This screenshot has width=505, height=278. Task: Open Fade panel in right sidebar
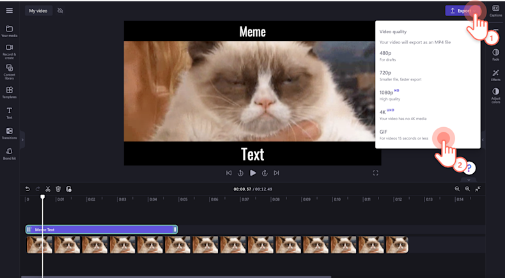click(x=495, y=55)
